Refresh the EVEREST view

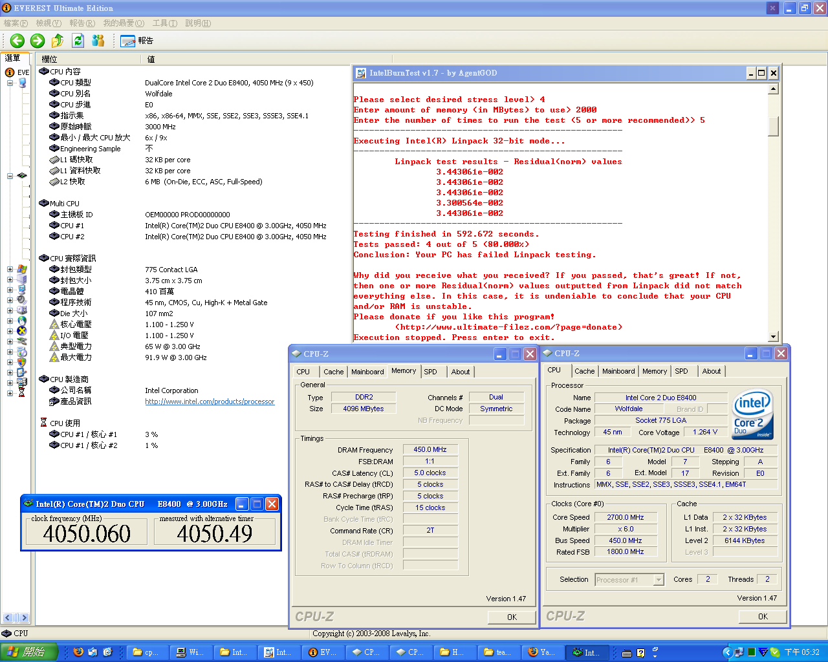click(78, 41)
